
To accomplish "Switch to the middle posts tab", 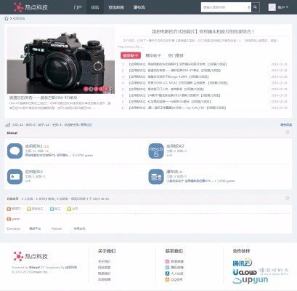I will tap(153, 55).
